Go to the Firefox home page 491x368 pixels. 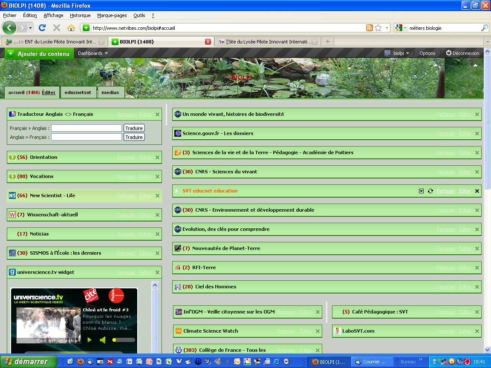[x=71, y=28]
